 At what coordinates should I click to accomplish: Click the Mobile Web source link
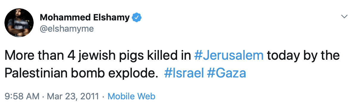coord(132,96)
